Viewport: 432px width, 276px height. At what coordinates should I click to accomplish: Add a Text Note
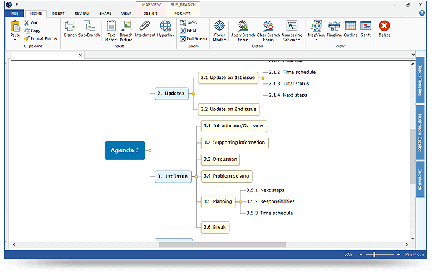pos(111,31)
